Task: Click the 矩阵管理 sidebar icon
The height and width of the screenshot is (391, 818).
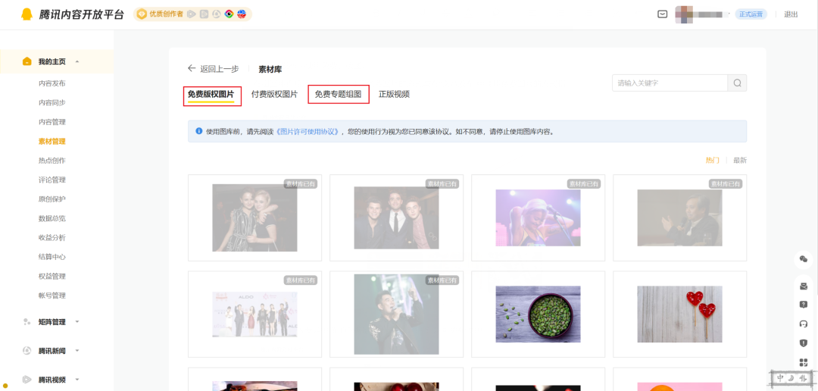Action: point(27,321)
